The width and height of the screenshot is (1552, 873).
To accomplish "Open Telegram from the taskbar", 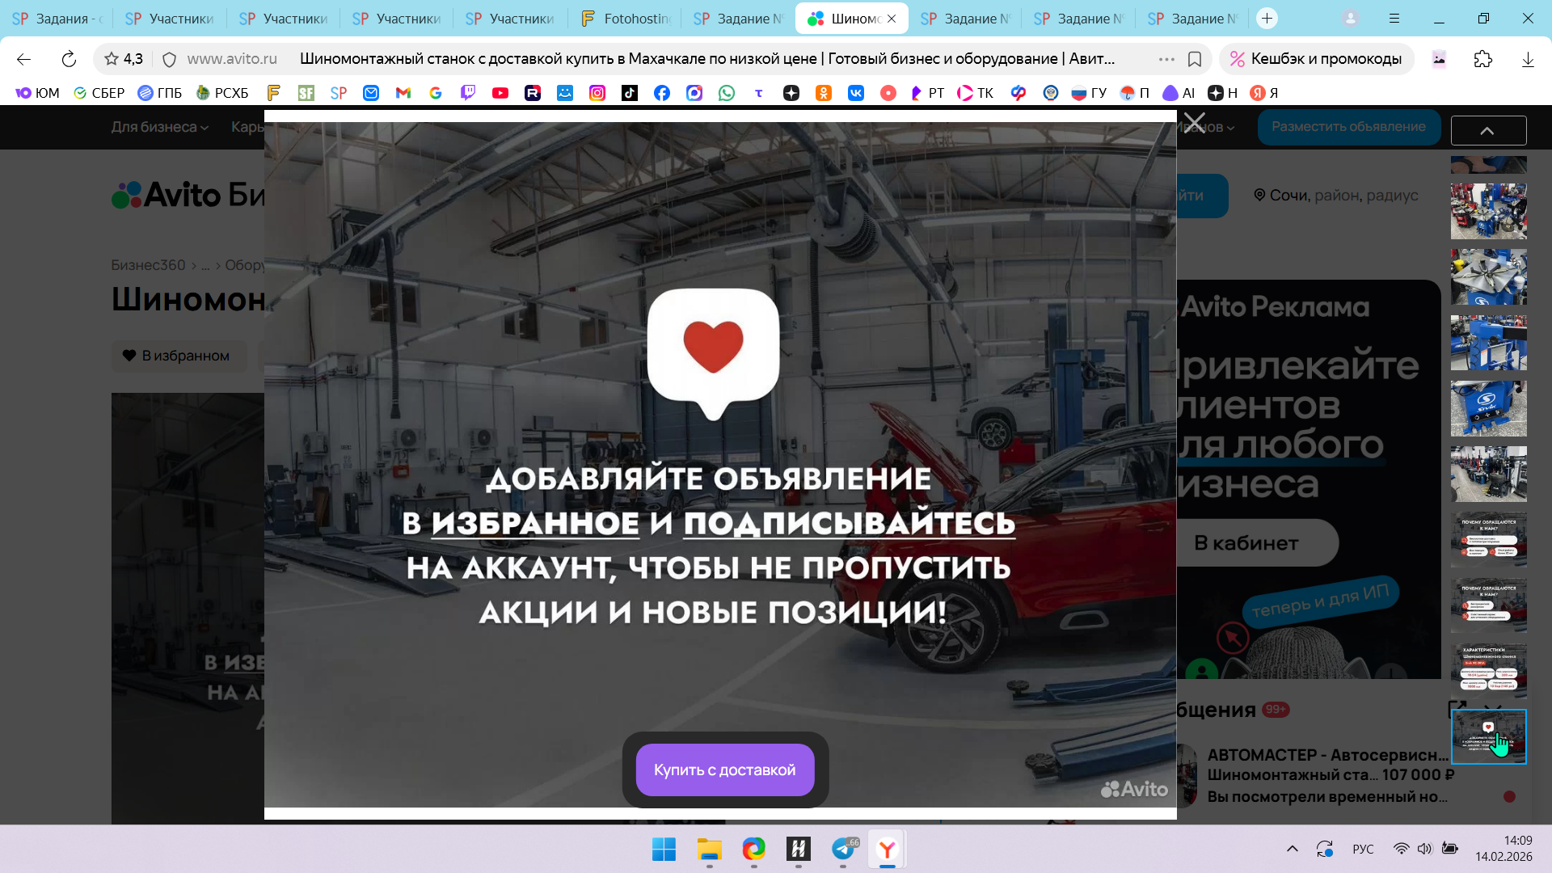I will [x=843, y=849].
